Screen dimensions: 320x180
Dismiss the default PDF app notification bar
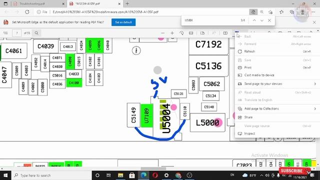pyautogui.click(x=314, y=22)
